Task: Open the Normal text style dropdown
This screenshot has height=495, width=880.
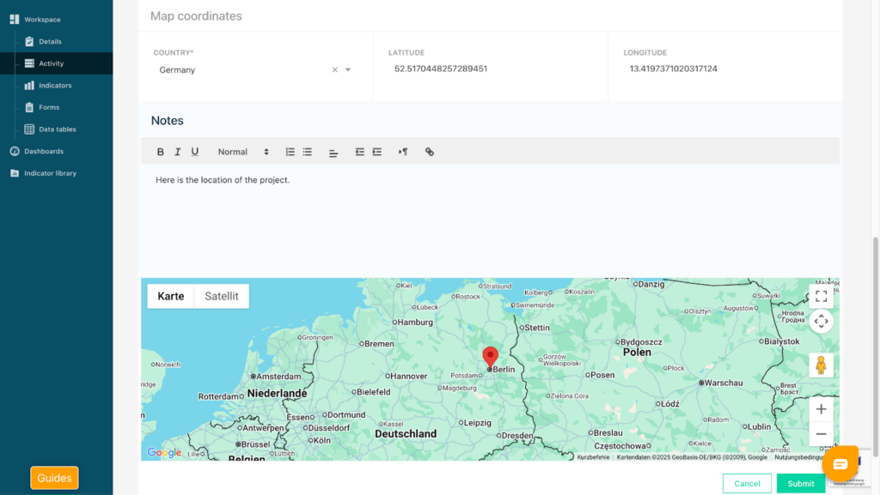Action: (x=243, y=152)
